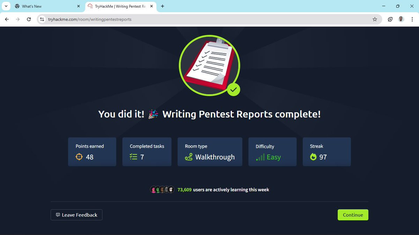The image size is (419, 235).
Task: Click the Walkthrough route icon
Action: [189, 157]
